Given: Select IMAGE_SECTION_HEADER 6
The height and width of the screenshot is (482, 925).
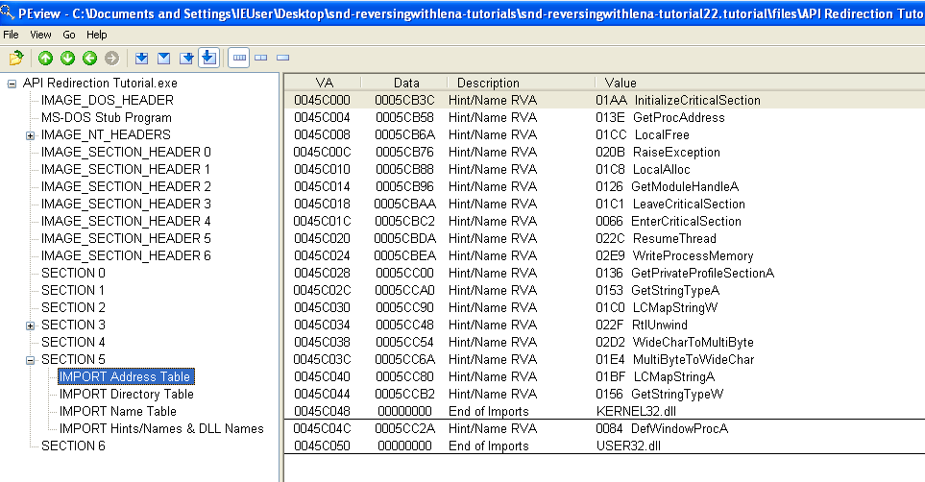Looking at the screenshot, I should tap(126, 255).
